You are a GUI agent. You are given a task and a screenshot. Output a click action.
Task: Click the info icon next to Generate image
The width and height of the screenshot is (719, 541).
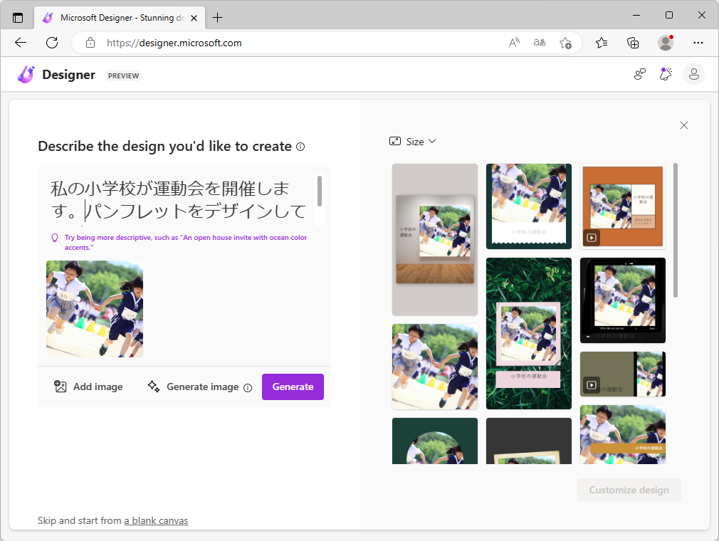point(248,387)
